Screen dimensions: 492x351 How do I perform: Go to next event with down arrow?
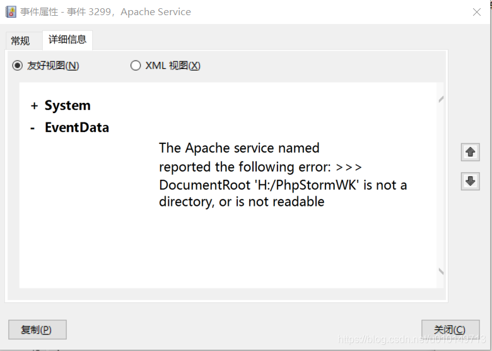[470, 181]
